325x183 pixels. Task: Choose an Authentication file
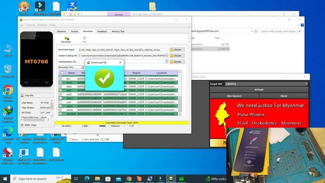pos(177,62)
